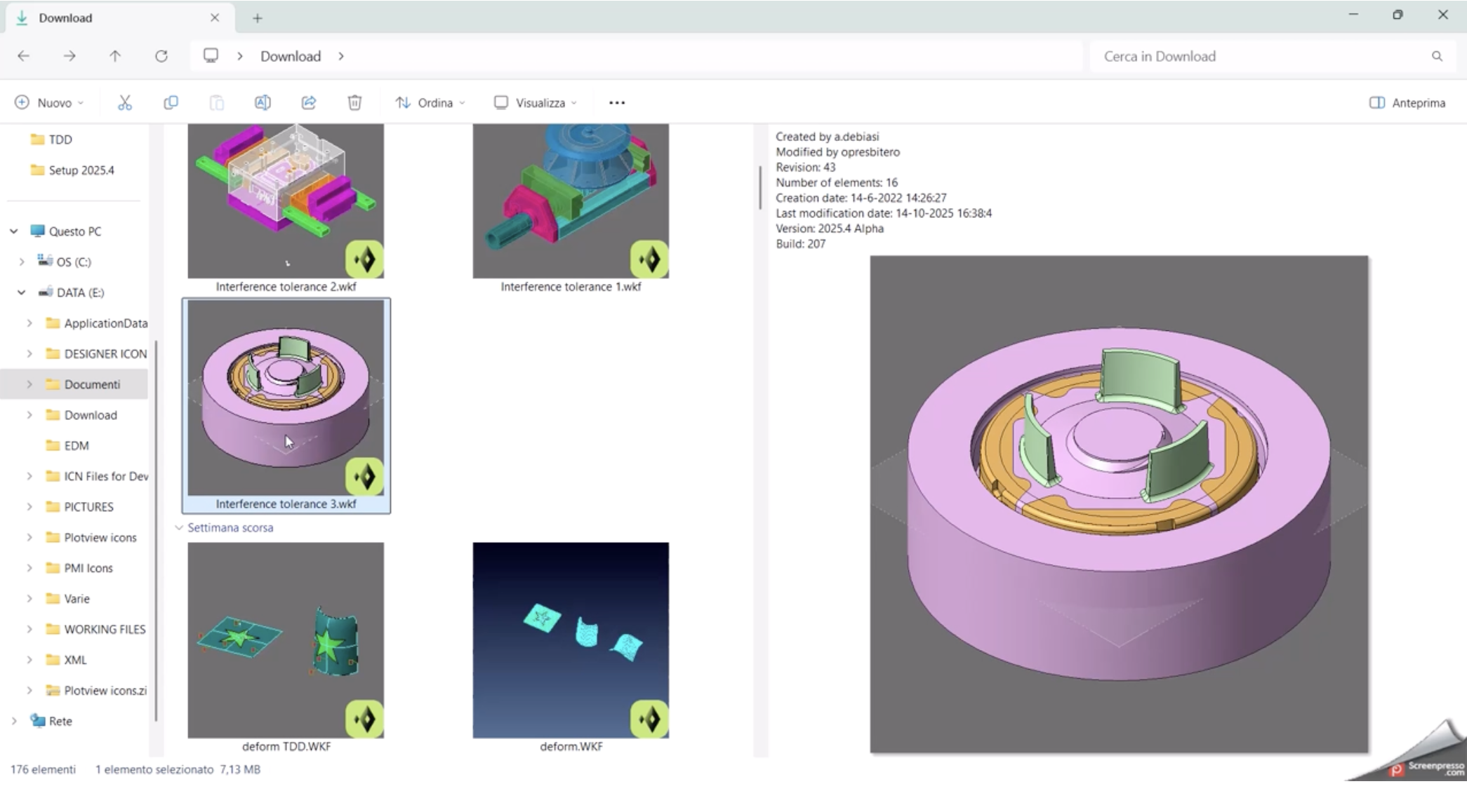This screenshot has height=798, width=1467.
Task: Open the Nuovo new item menu
Action: click(x=48, y=103)
